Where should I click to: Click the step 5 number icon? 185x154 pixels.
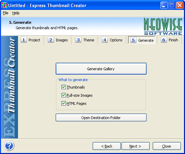point(133,40)
